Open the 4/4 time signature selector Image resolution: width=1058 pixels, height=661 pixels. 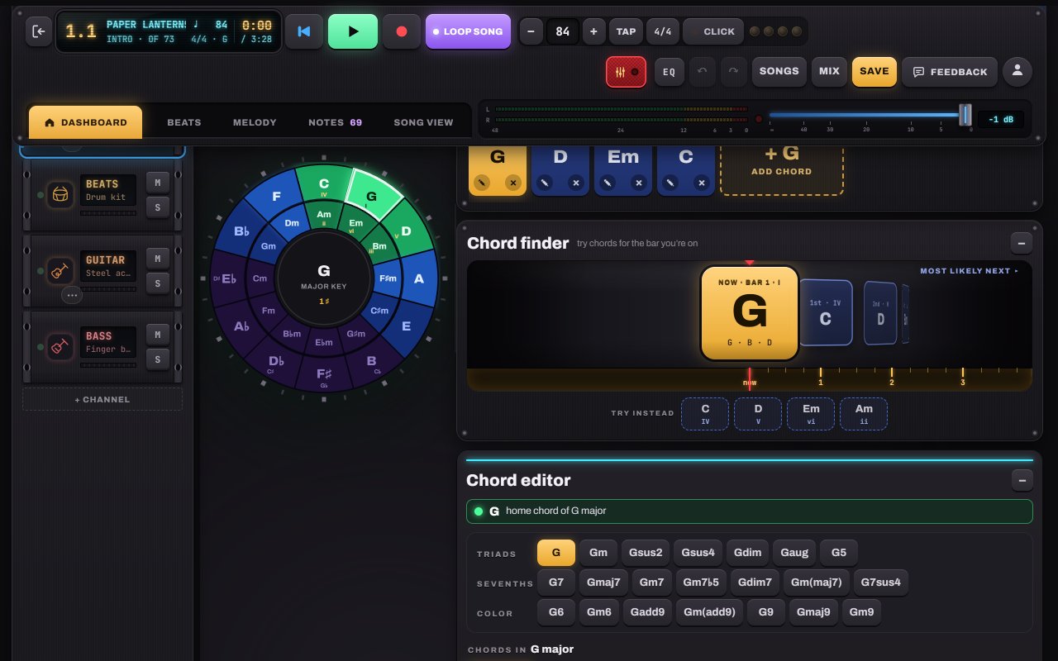click(663, 31)
